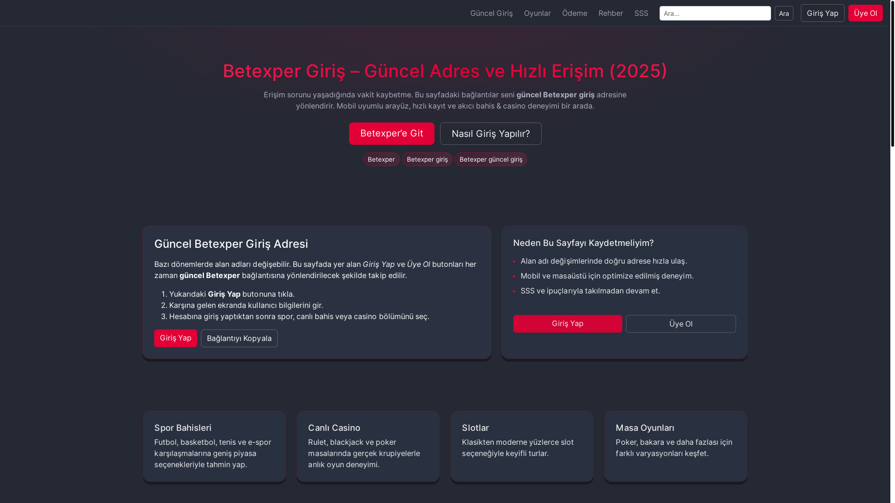This screenshot has width=895, height=503.
Task: Open the Oyunlar nav item
Action: coord(537,13)
